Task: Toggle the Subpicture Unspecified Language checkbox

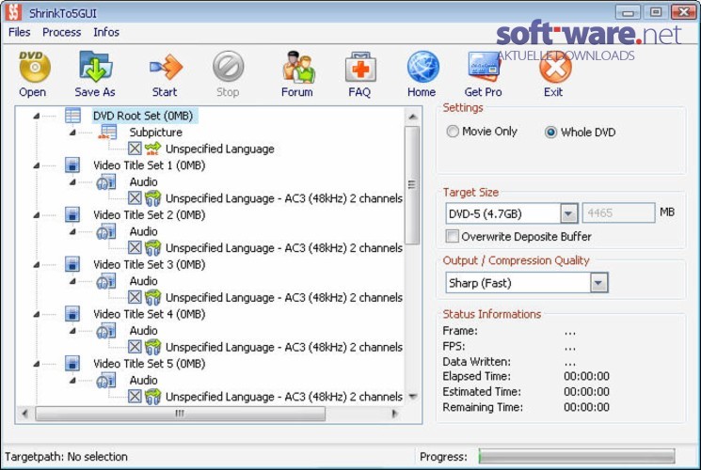Action: click(135, 149)
